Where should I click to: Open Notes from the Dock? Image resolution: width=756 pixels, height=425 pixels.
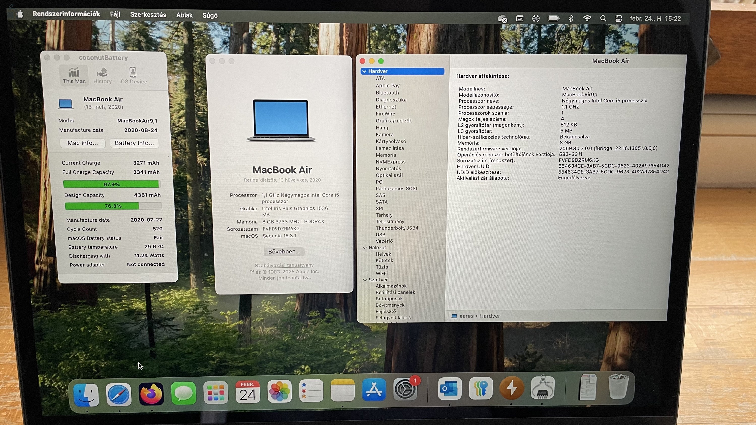pos(342,390)
